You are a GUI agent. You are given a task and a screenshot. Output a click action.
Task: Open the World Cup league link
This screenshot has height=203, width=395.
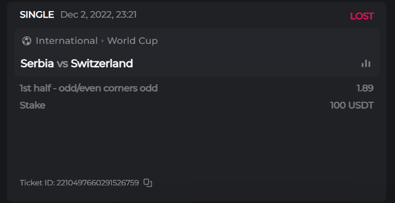click(x=132, y=41)
